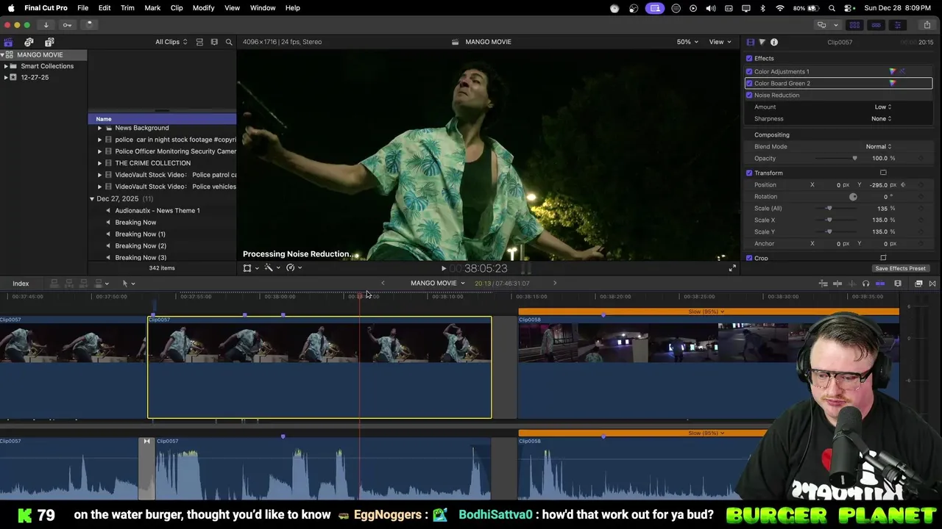Select the THE CRIME COLLECTION clip
The image size is (942, 529).
coord(153,163)
